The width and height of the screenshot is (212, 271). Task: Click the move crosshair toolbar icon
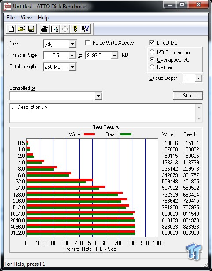(65, 29)
